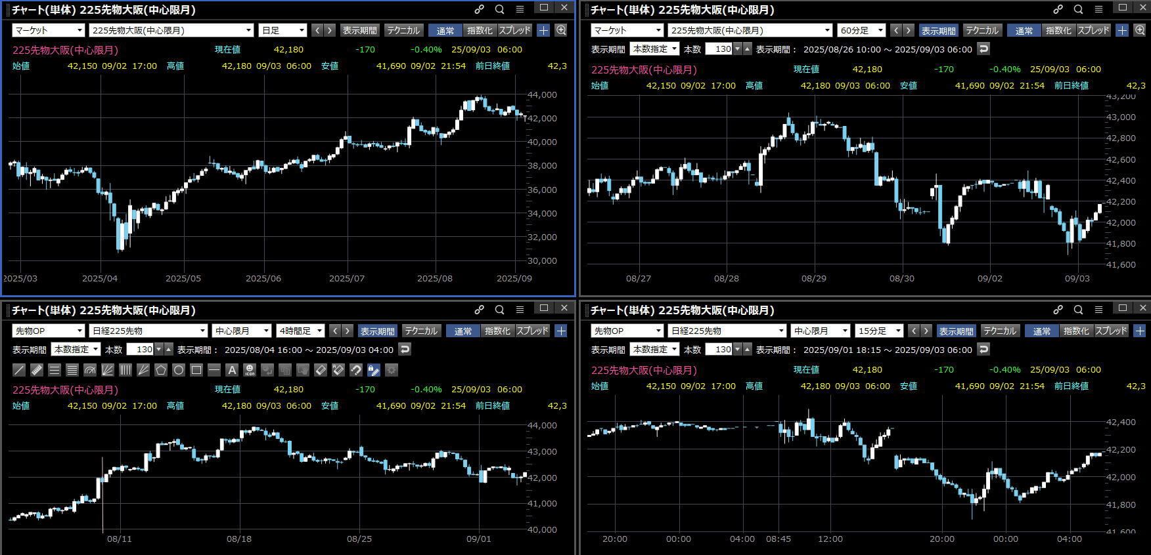Open the 先物OP category dropdown in 4時間足 chart

48,331
